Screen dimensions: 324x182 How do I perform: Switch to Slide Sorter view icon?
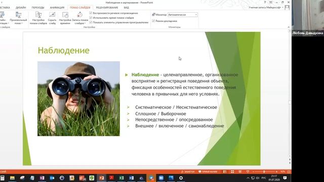[232, 172]
